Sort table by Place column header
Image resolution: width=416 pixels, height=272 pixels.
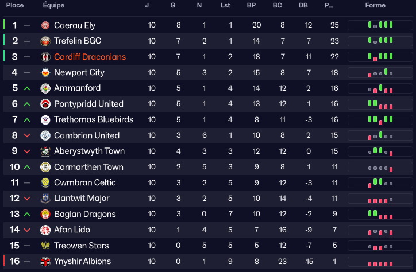15,5
